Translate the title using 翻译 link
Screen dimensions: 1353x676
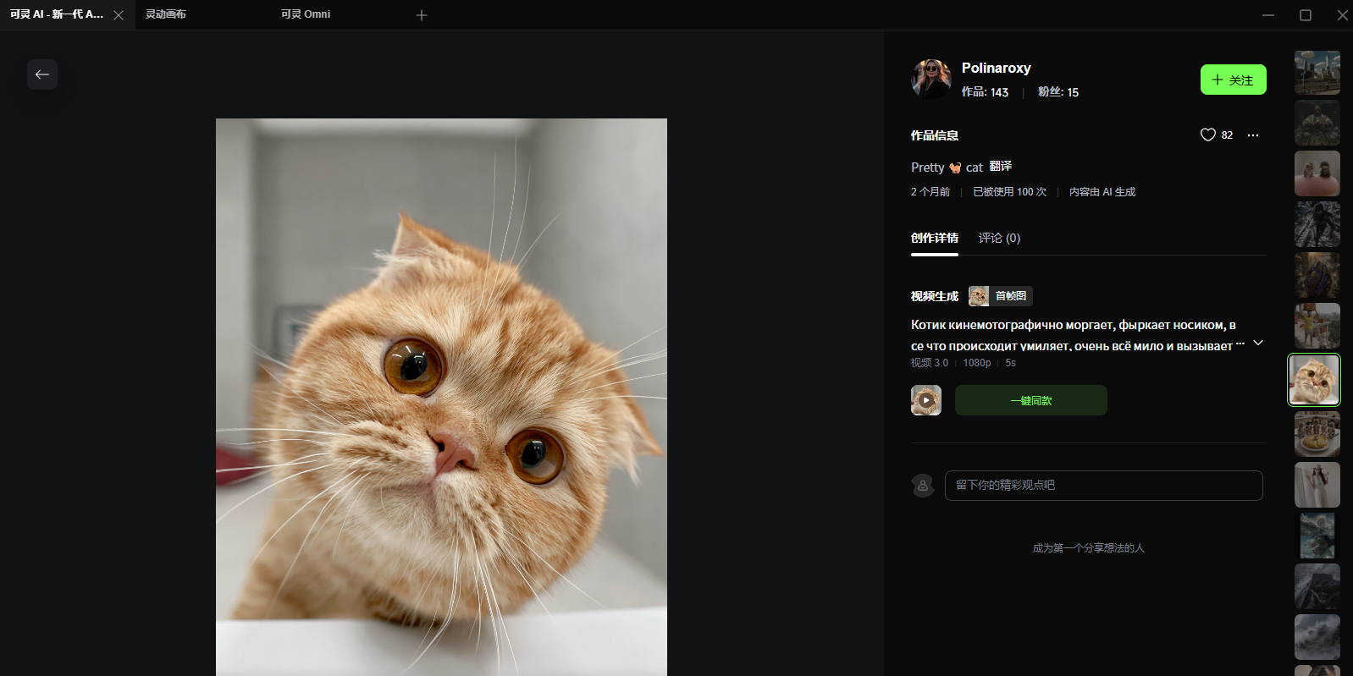point(1001,167)
